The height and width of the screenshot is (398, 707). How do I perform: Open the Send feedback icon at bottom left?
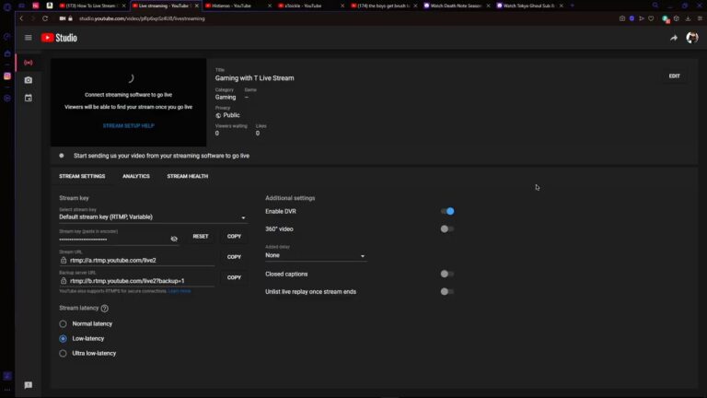click(x=29, y=385)
